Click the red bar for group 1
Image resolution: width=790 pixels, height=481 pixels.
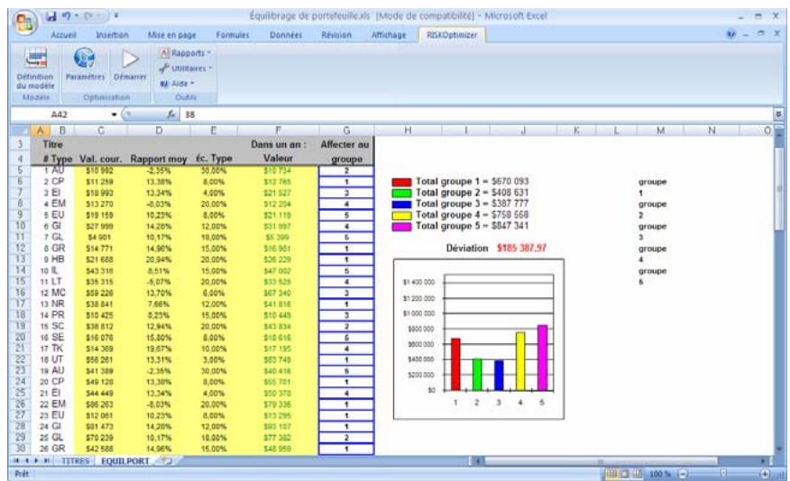click(455, 364)
